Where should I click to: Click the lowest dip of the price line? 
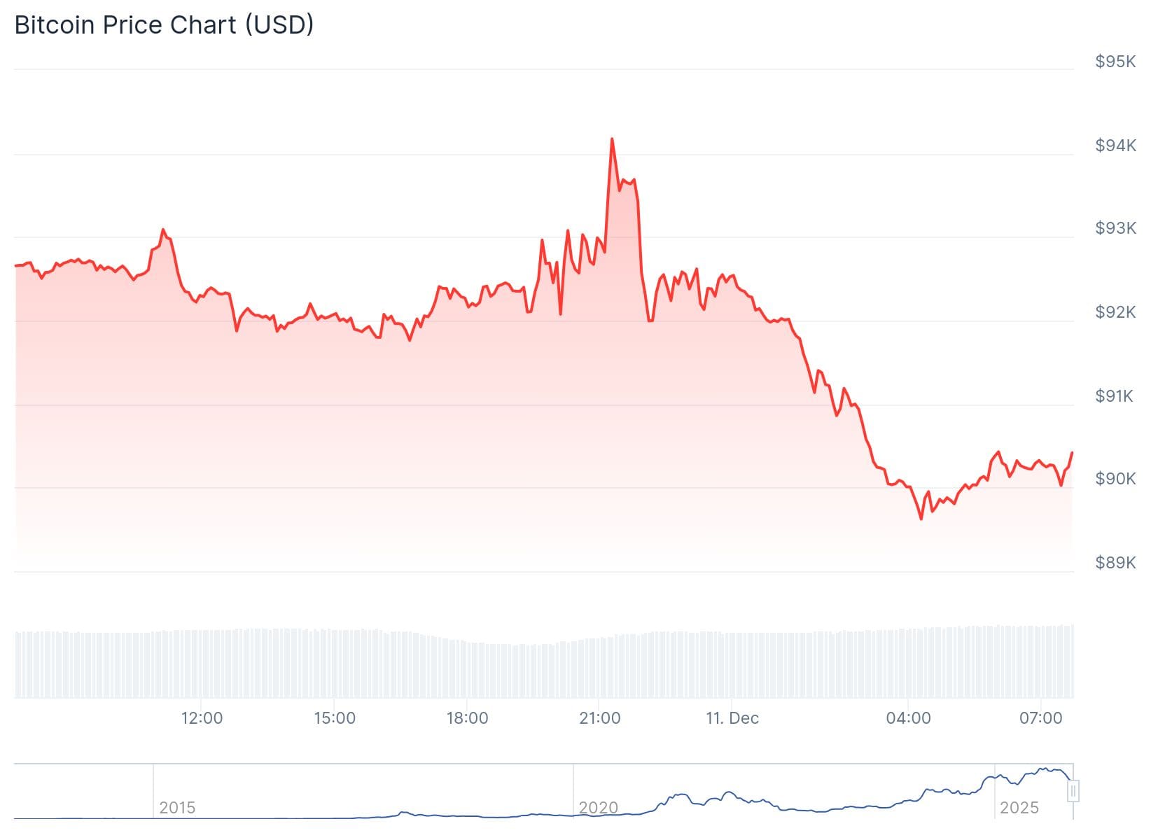click(921, 519)
